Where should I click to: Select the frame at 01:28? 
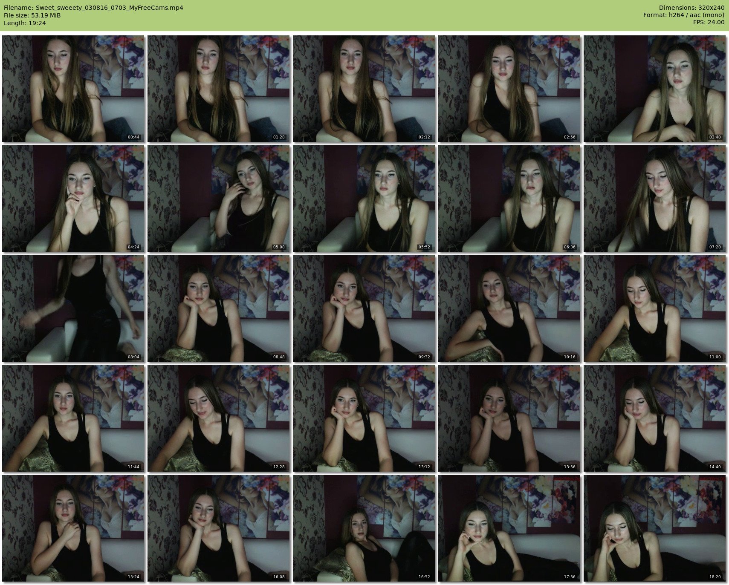[x=219, y=89]
